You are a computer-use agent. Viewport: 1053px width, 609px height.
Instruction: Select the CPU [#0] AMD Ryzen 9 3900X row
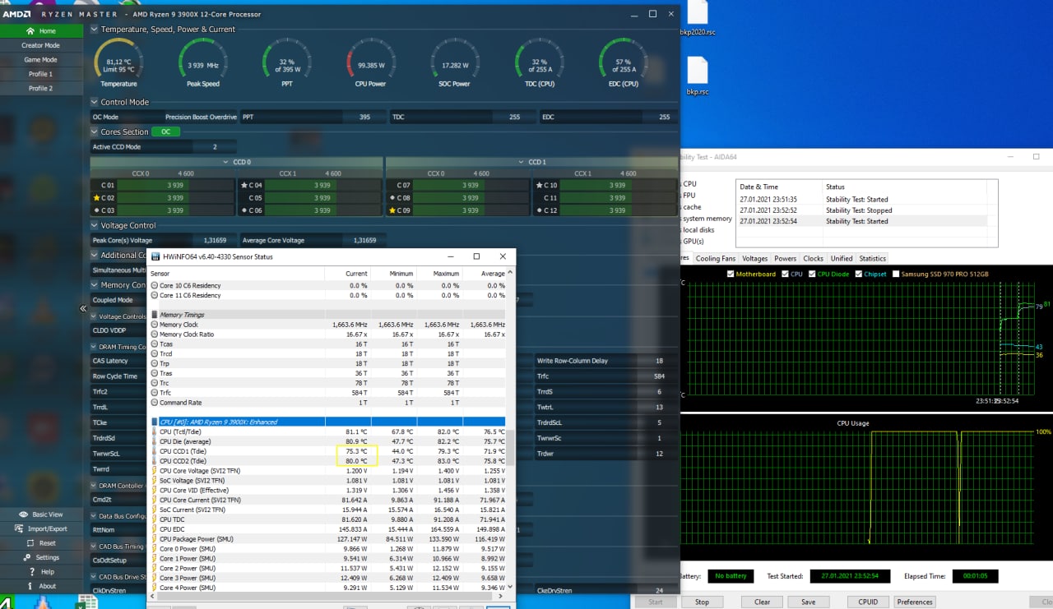(x=327, y=422)
